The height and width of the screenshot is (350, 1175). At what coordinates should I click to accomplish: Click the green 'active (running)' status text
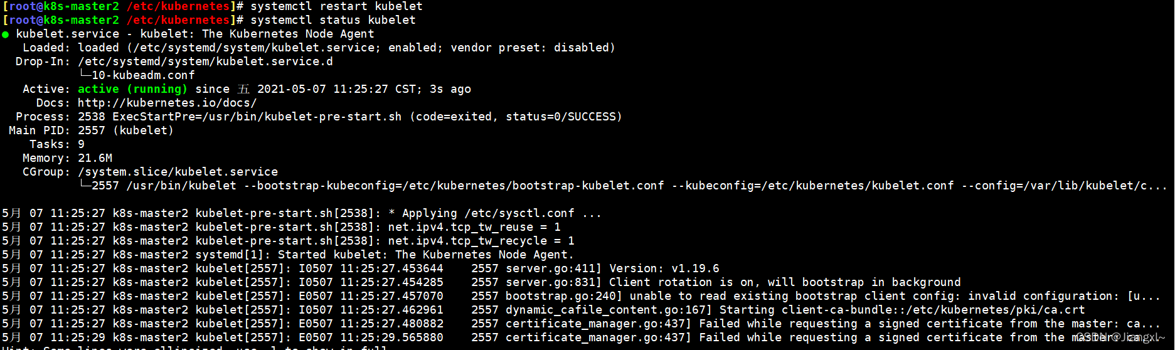(x=132, y=89)
